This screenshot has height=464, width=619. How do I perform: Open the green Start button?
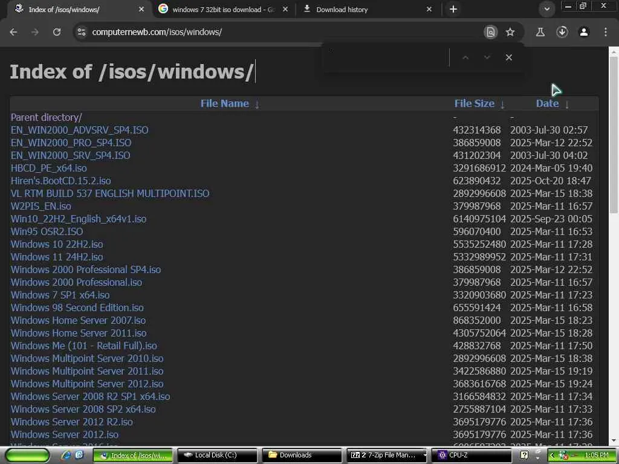coord(27,456)
